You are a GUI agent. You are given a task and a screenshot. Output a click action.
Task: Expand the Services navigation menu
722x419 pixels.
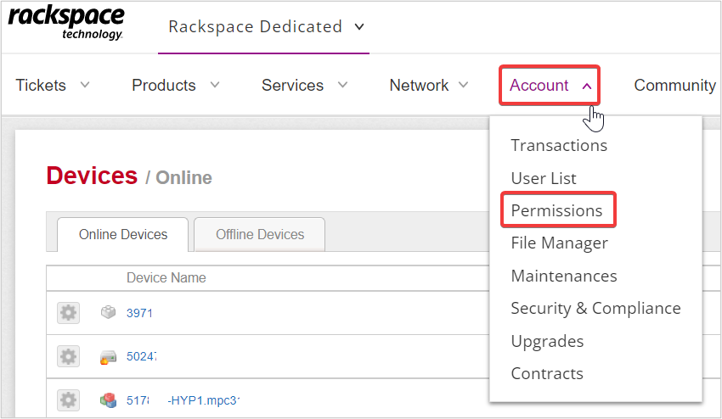(304, 85)
